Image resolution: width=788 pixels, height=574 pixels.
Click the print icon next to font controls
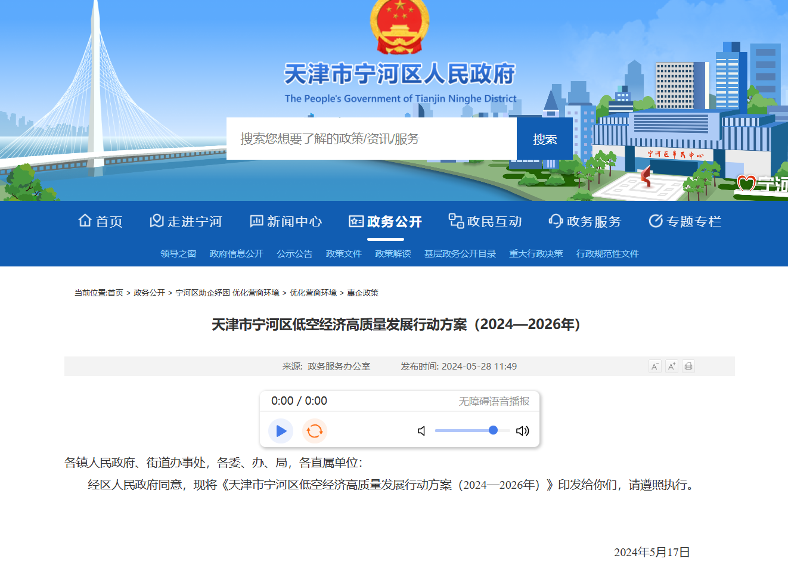(688, 366)
